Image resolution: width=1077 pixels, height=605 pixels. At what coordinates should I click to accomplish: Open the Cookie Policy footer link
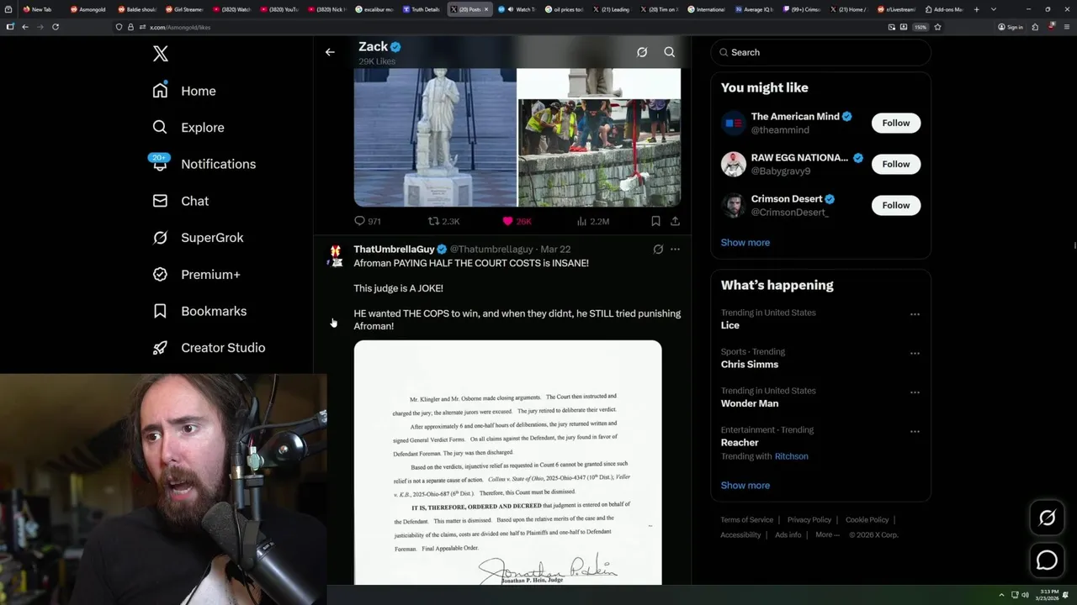pyautogui.click(x=867, y=520)
